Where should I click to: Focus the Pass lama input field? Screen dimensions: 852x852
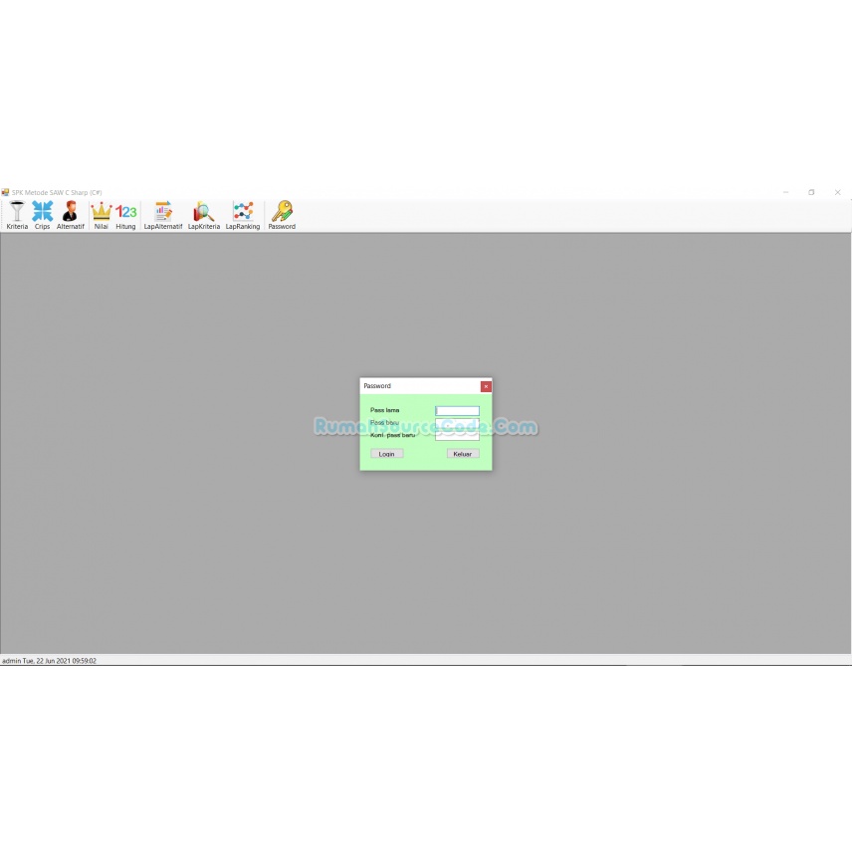click(x=457, y=411)
